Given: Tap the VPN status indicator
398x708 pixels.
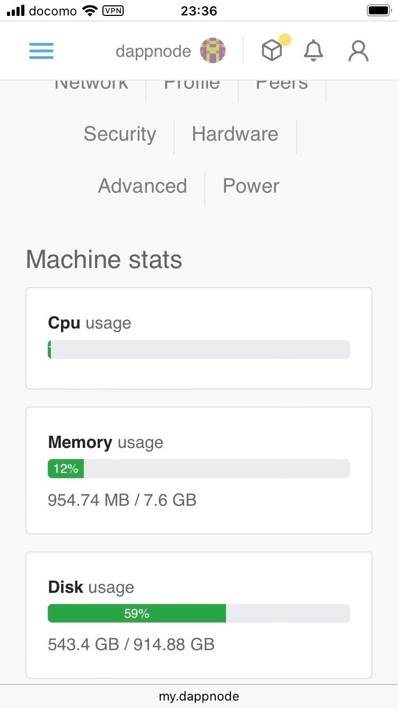Looking at the screenshot, I should [x=113, y=10].
